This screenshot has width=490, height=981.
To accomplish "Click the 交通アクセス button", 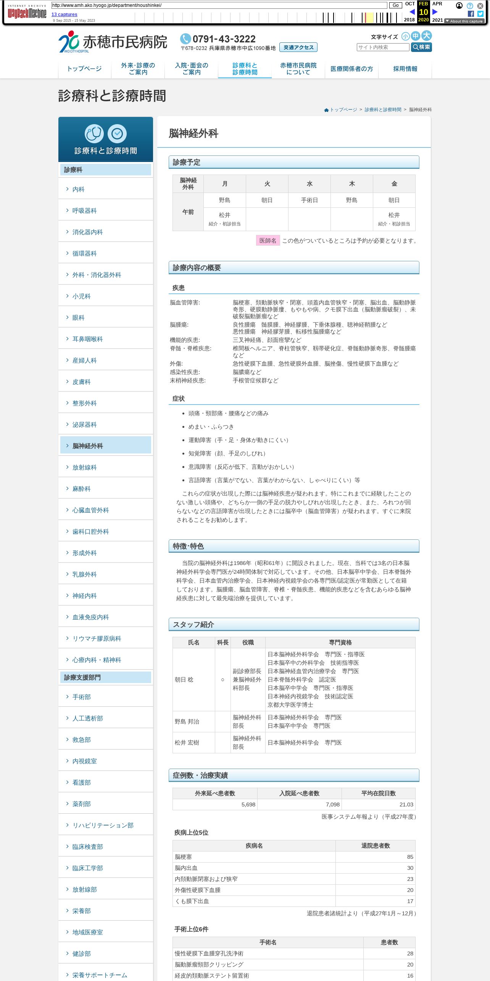I will [298, 47].
